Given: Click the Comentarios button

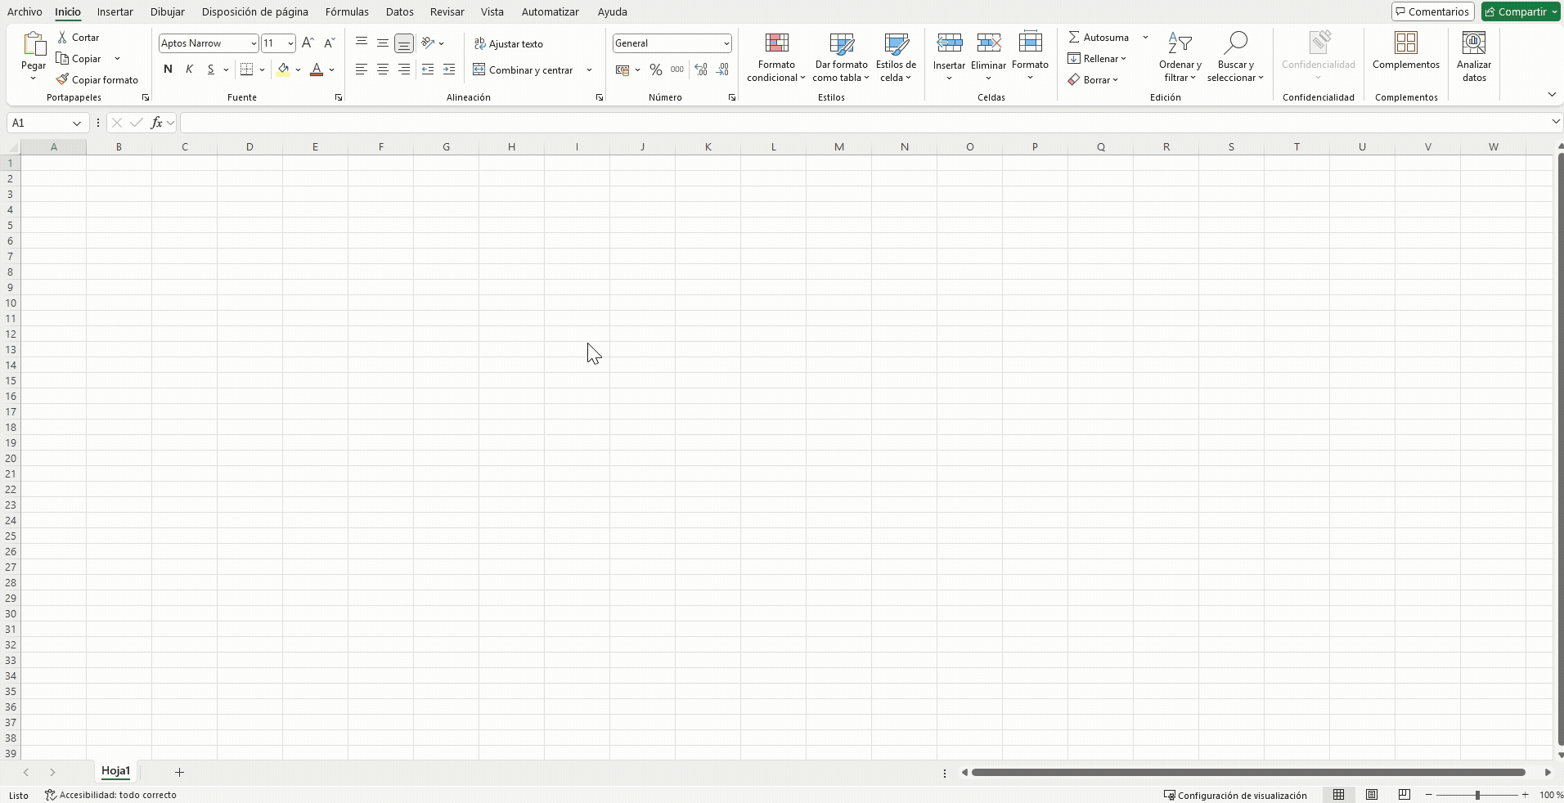Looking at the screenshot, I should 1432,11.
